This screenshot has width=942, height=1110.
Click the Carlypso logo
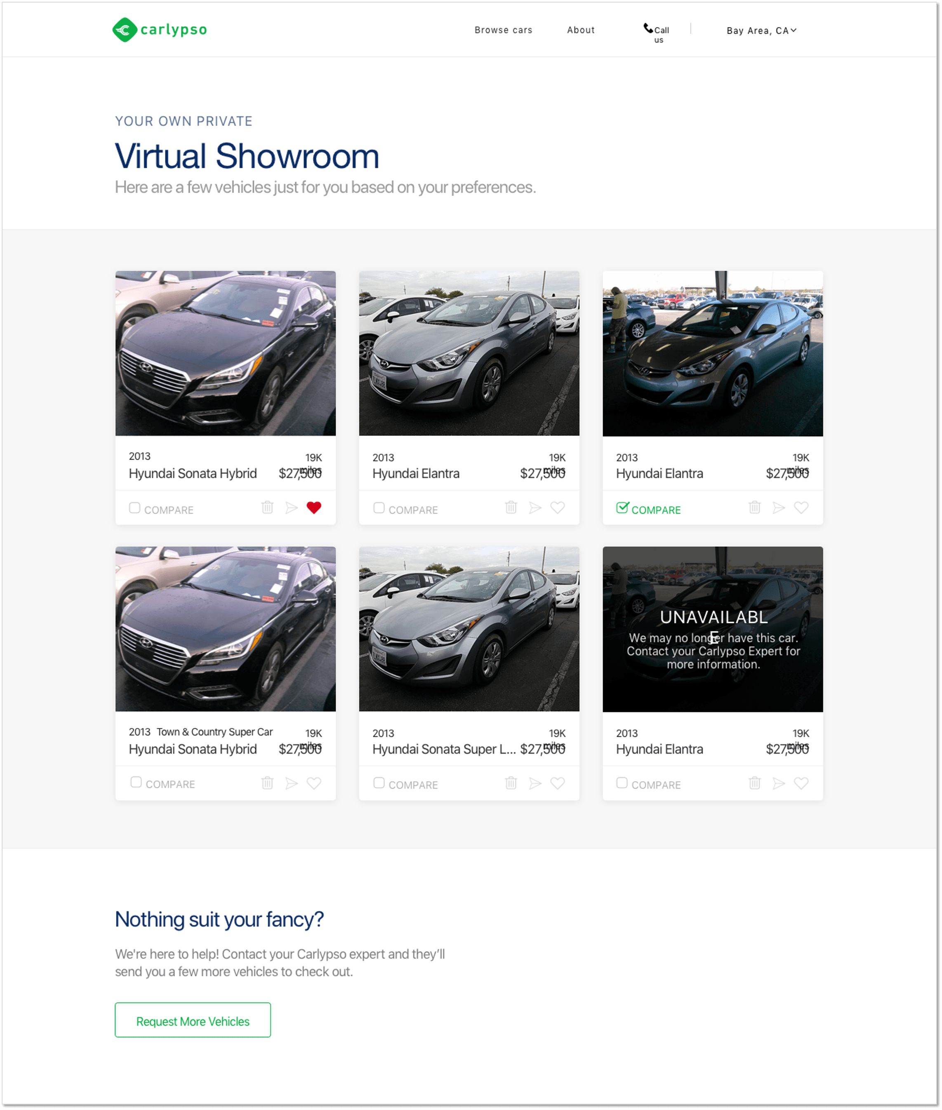pyautogui.click(x=159, y=30)
